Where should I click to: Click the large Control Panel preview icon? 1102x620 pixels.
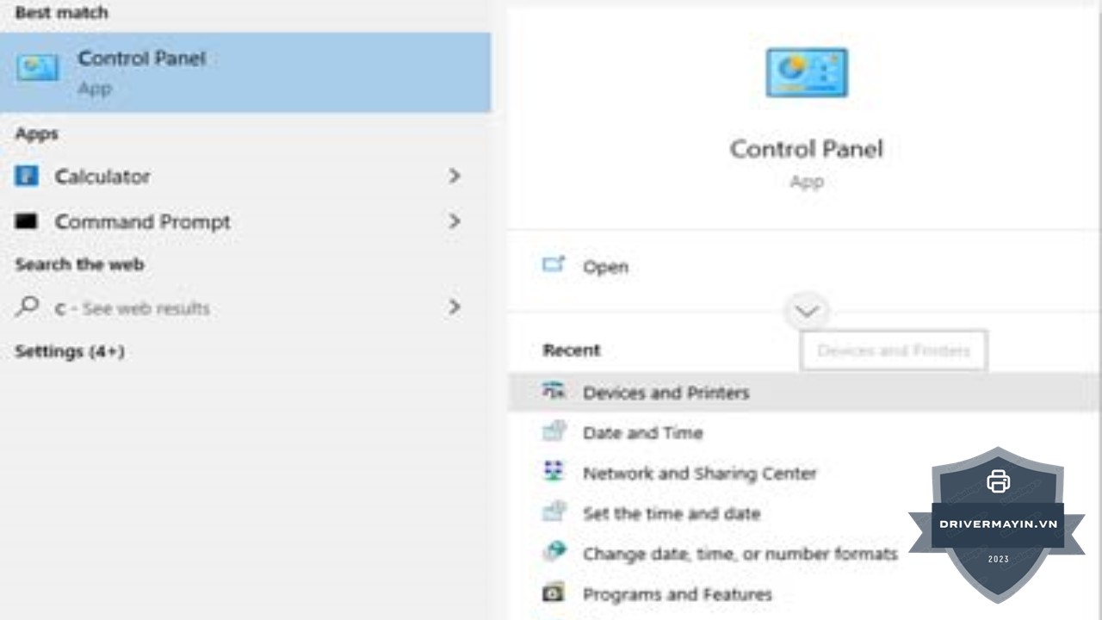click(807, 73)
